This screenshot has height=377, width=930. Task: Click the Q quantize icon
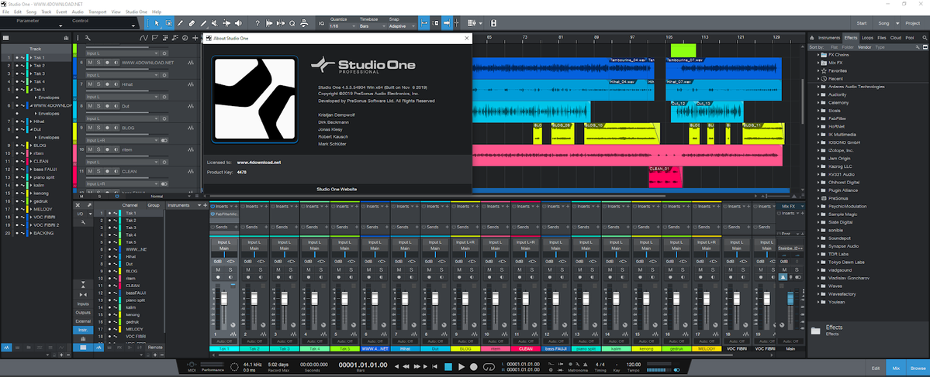(292, 23)
